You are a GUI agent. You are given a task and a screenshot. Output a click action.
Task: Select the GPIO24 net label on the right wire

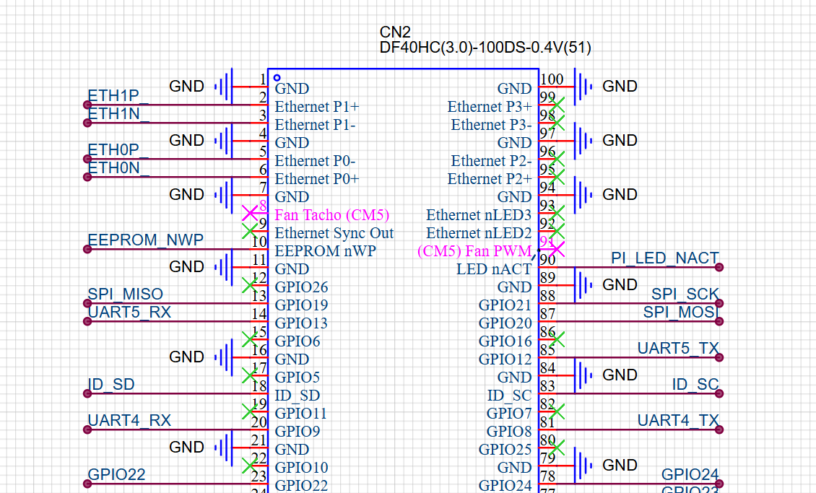690,475
